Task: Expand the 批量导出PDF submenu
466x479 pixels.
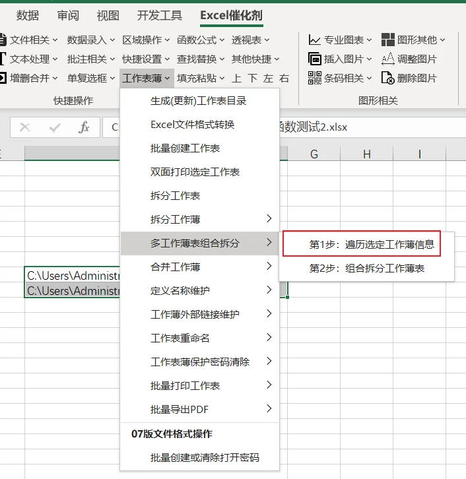Action: (x=199, y=409)
